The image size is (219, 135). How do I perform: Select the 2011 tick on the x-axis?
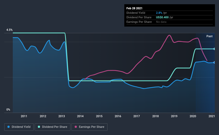[x=24, y=116]
